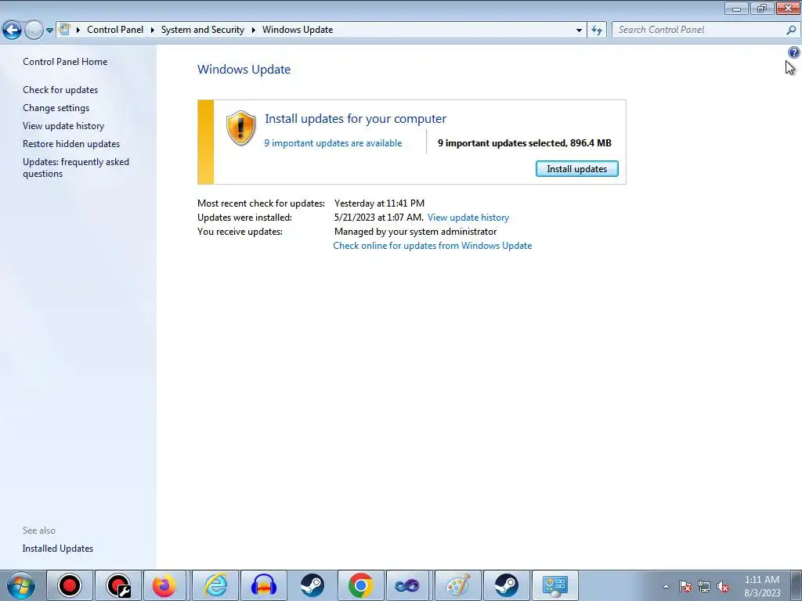Click the search magnifier icon
This screenshot has width=802, height=601.
[791, 31]
